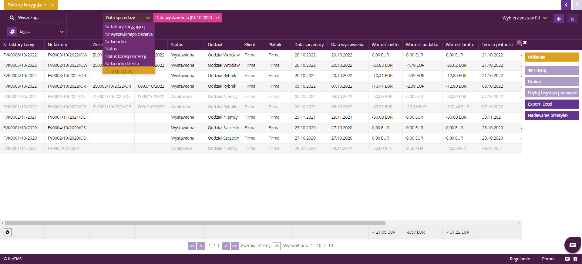Open the Tagi dropdown
Screen dimensions: 582x264
(x=41, y=32)
